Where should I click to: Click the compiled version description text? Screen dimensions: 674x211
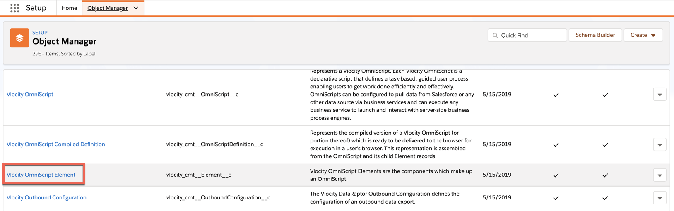click(391, 145)
